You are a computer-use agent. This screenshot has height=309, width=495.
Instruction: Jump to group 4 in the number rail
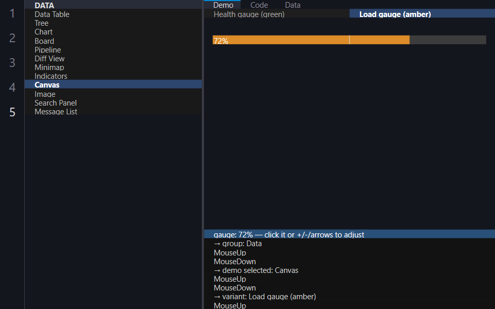point(12,87)
